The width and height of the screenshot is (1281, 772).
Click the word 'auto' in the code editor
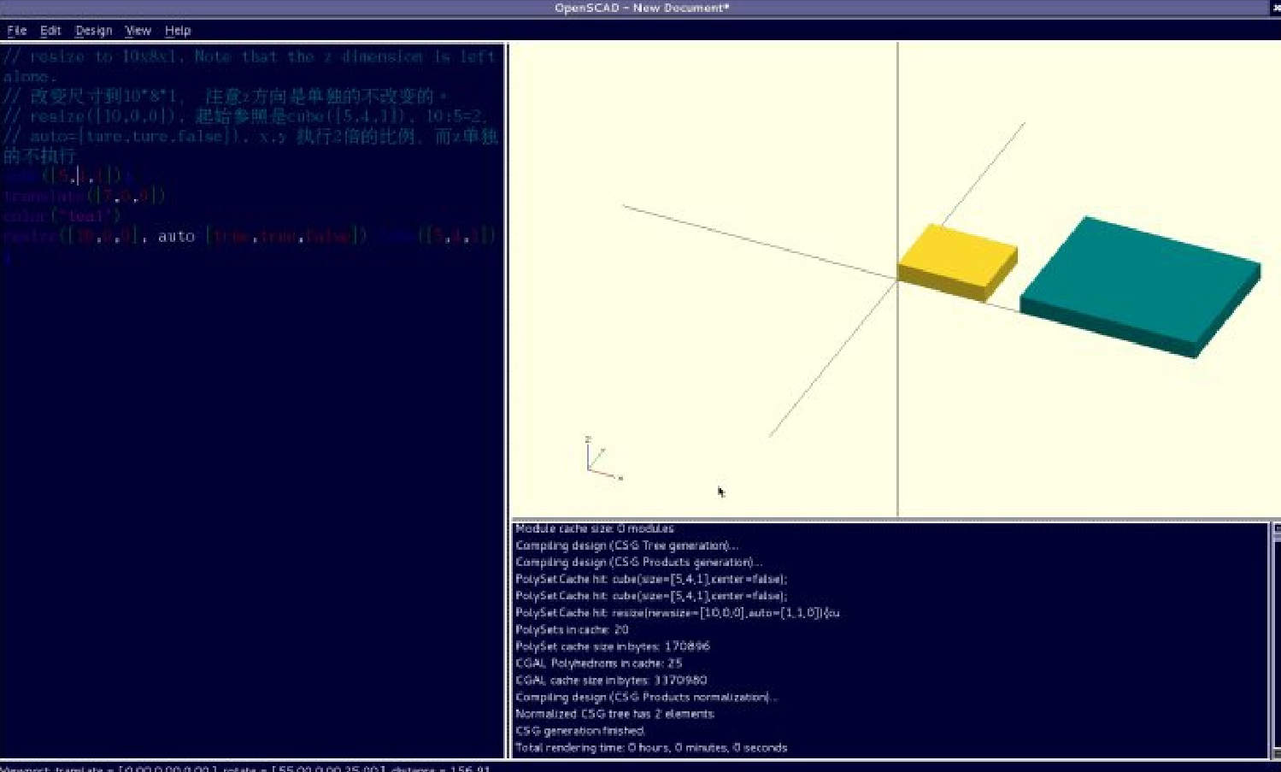[x=176, y=236]
